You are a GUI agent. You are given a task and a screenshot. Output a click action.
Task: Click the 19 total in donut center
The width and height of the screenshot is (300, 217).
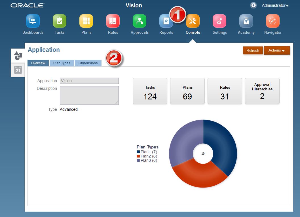coord(203,154)
